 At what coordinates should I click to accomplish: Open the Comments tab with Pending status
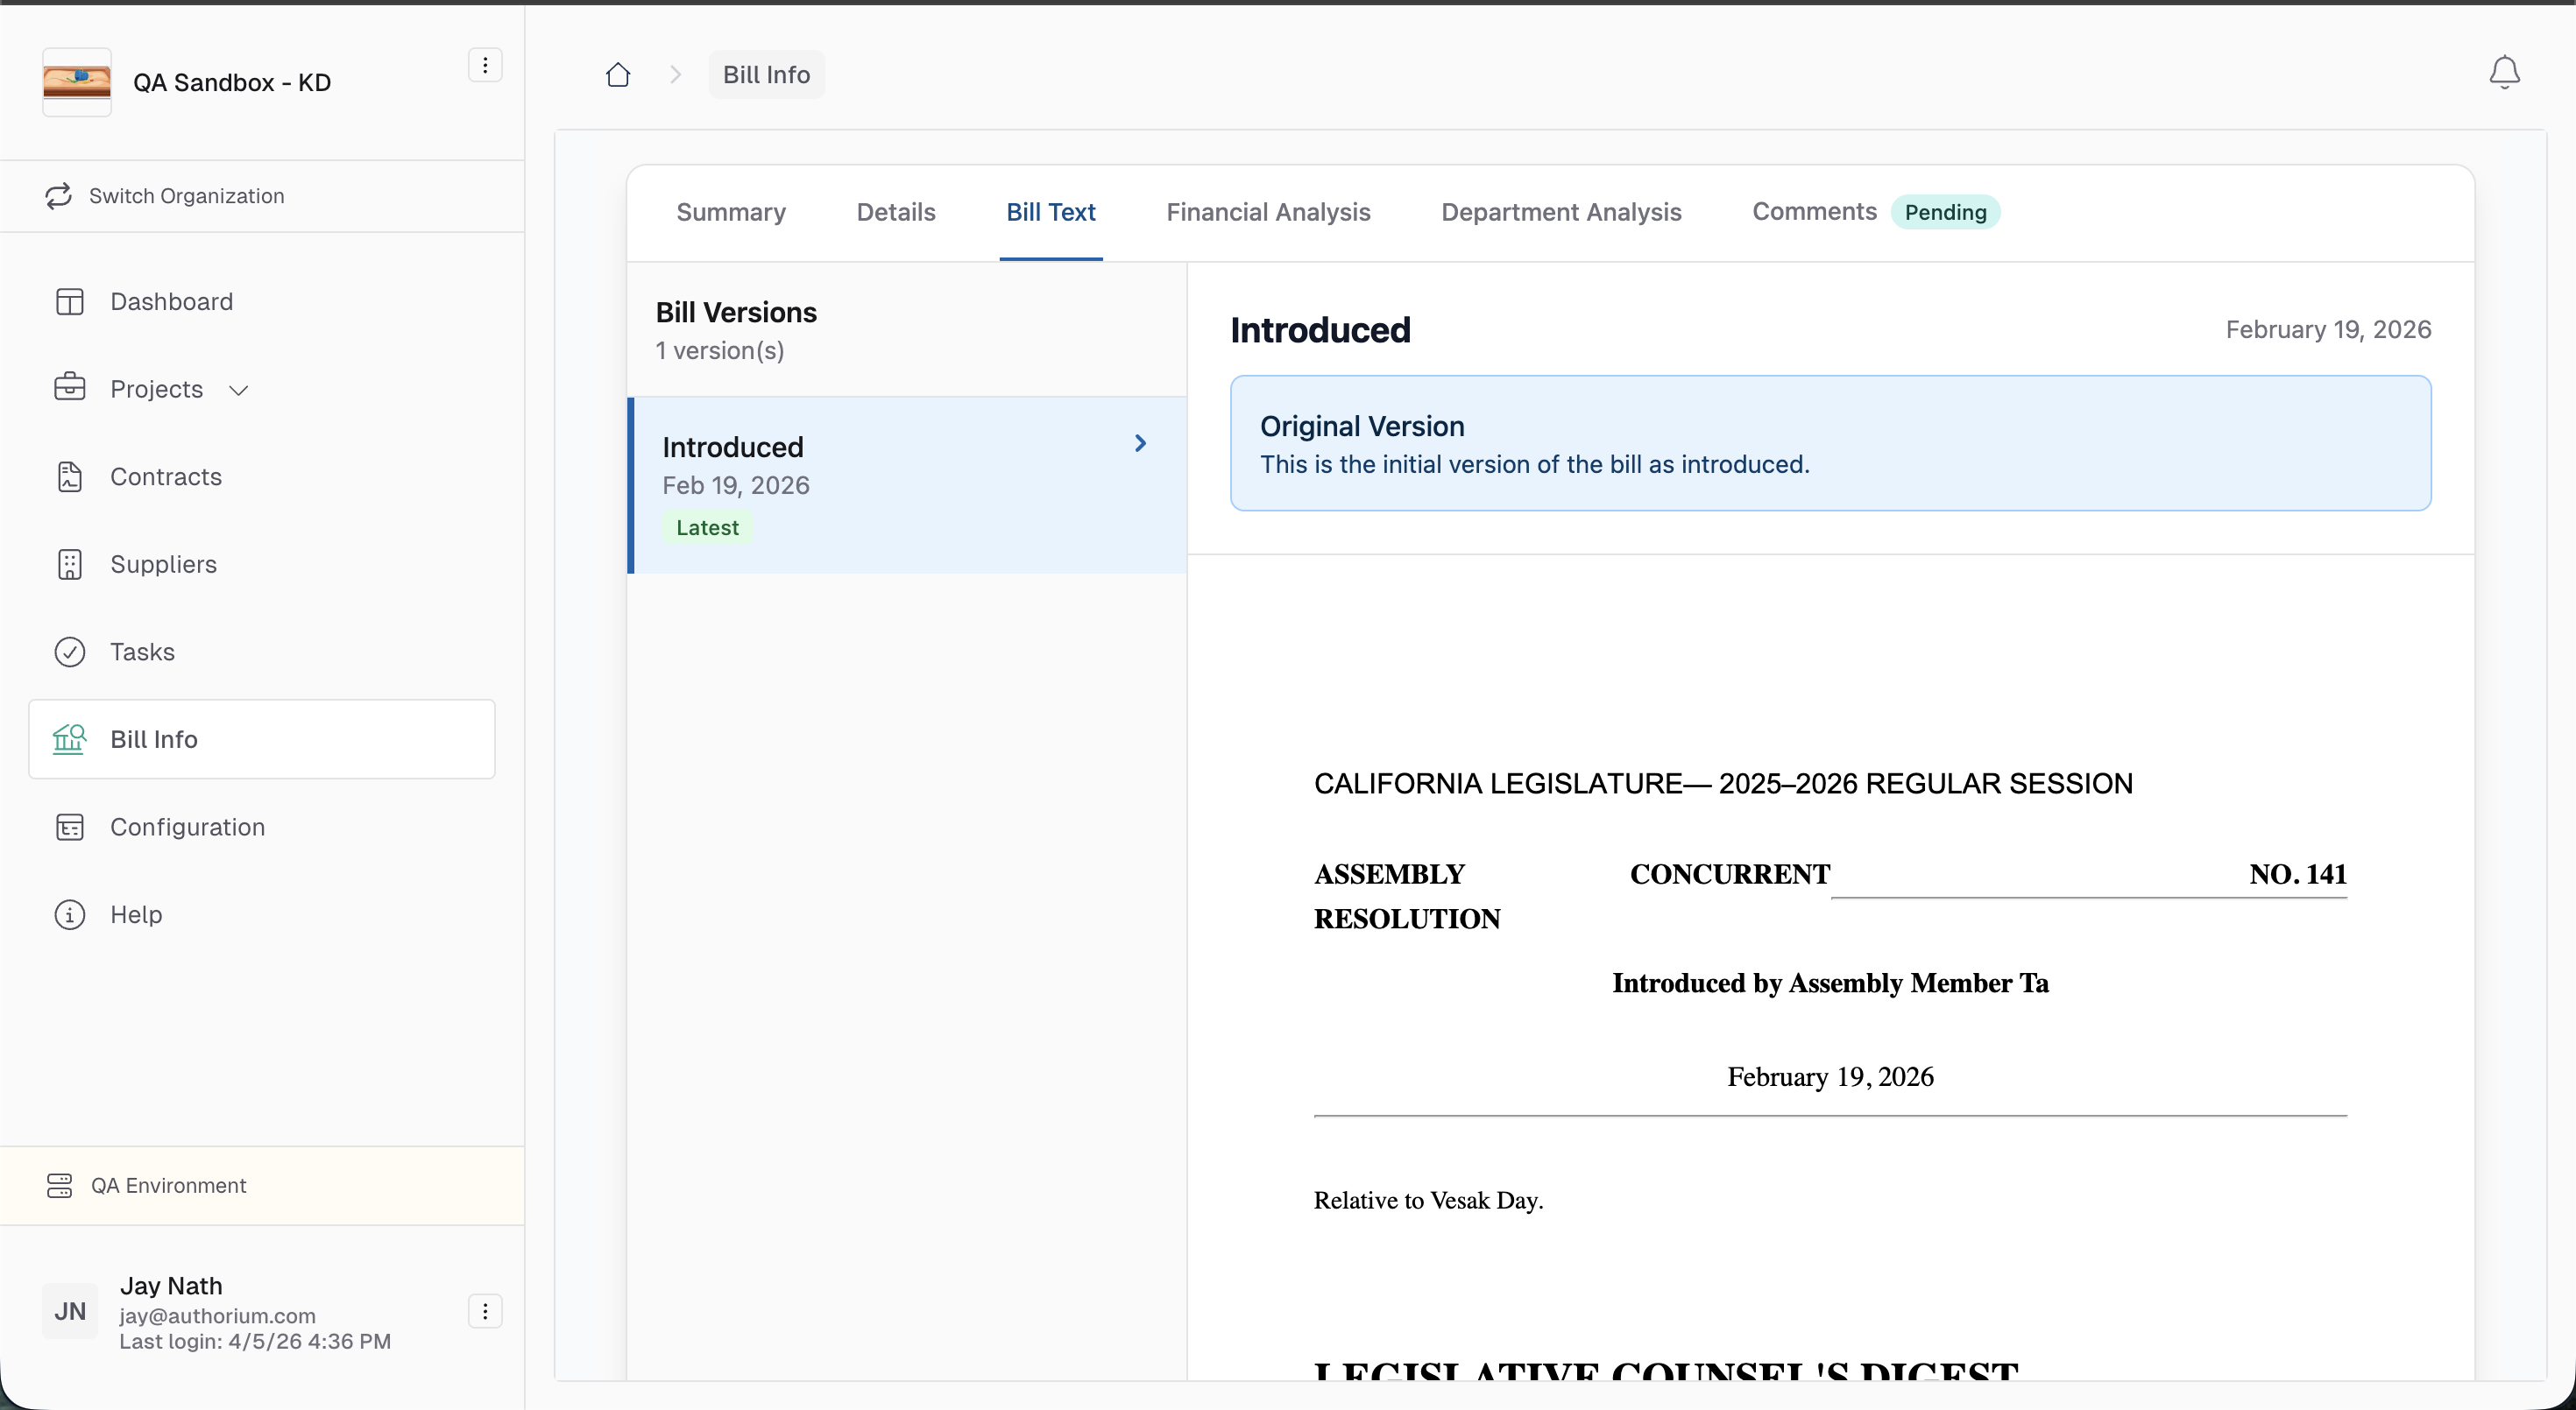[1814, 212]
